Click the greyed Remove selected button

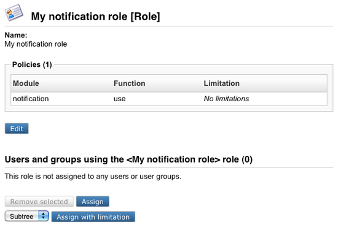tap(39, 201)
